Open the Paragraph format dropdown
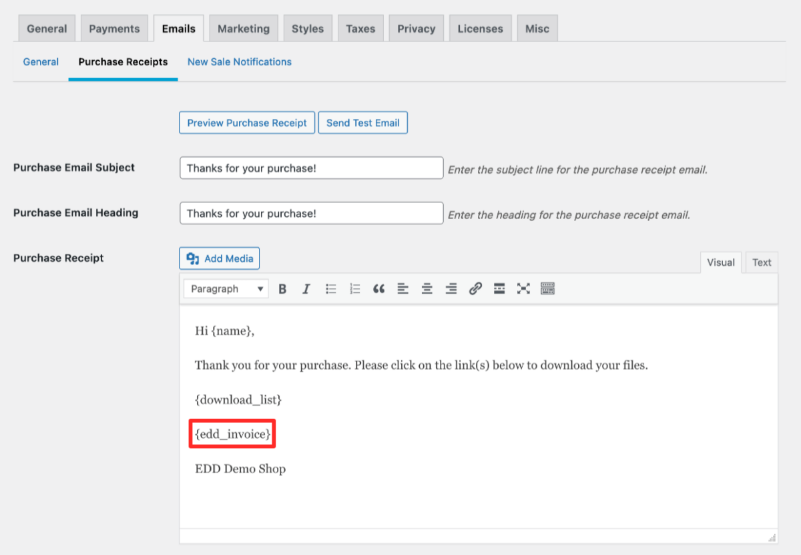This screenshot has width=801, height=555. pos(226,289)
